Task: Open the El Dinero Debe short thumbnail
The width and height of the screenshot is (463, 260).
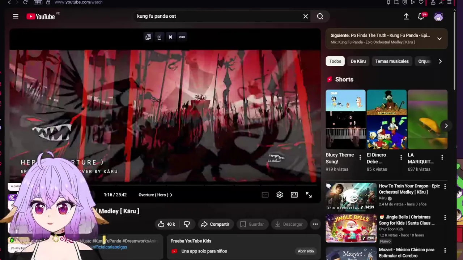Action: coord(386,119)
